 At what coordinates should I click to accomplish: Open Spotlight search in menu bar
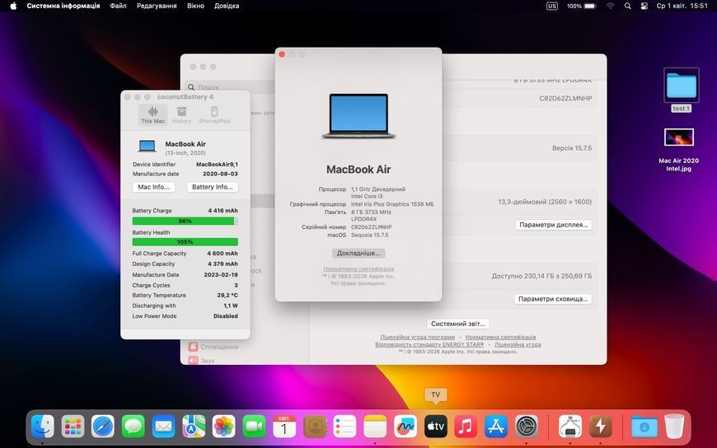[627, 6]
